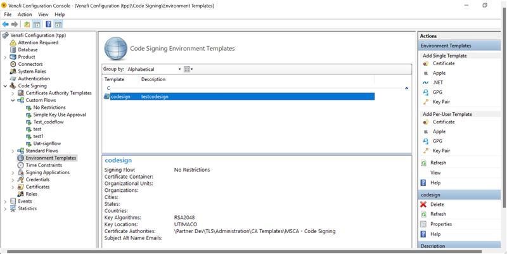
Task: Open the Action menu
Action: [25, 15]
